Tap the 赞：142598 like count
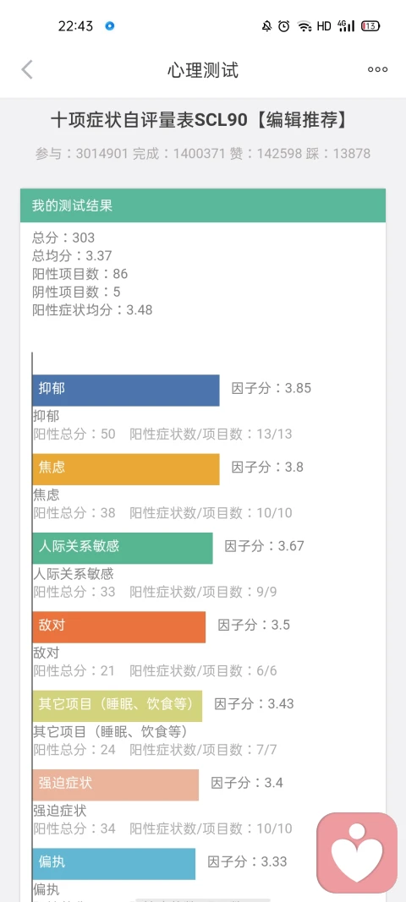This screenshot has height=902, width=406. [266, 154]
